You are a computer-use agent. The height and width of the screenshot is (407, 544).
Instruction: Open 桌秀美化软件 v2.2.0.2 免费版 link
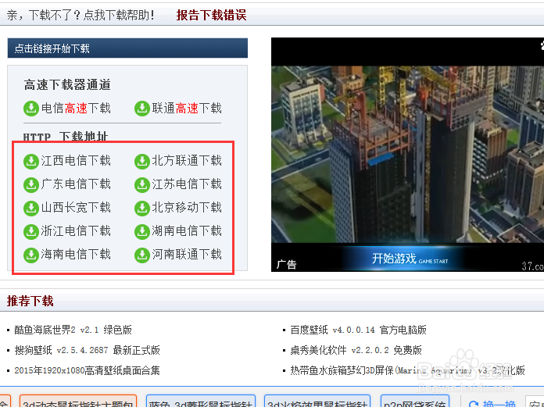(356, 350)
